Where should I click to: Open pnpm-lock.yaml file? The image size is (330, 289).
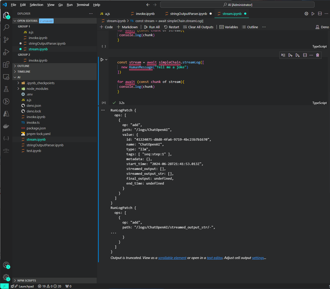(54, 134)
